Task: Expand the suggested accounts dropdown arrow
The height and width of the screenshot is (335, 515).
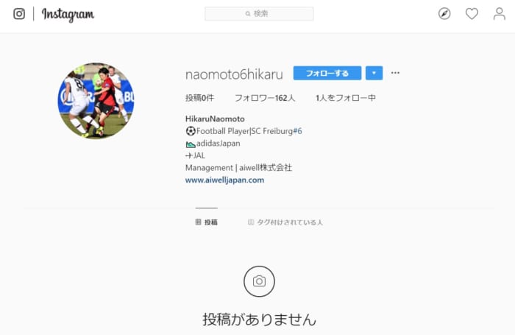Action: (374, 73)
